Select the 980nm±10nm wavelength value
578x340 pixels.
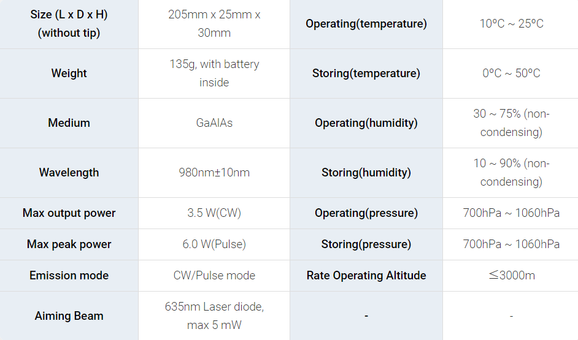pos(214,173)
